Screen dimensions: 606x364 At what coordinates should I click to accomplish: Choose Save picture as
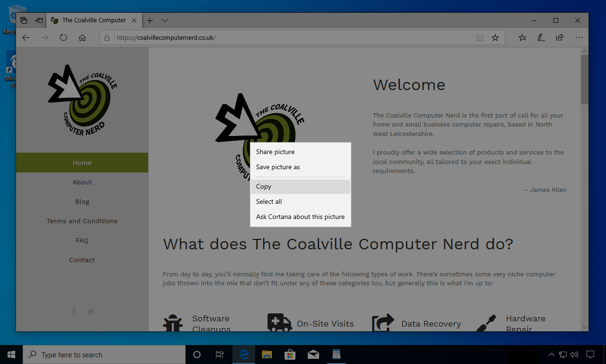point(301,167)
